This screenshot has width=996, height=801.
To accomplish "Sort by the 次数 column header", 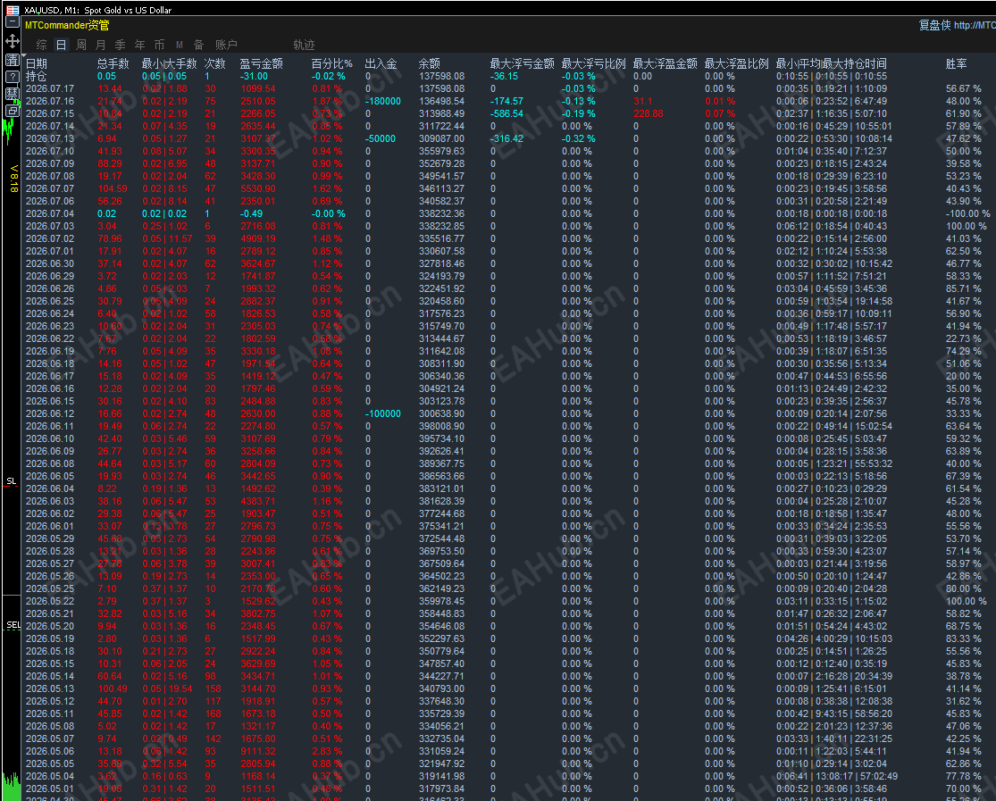I will click(214, 63).
